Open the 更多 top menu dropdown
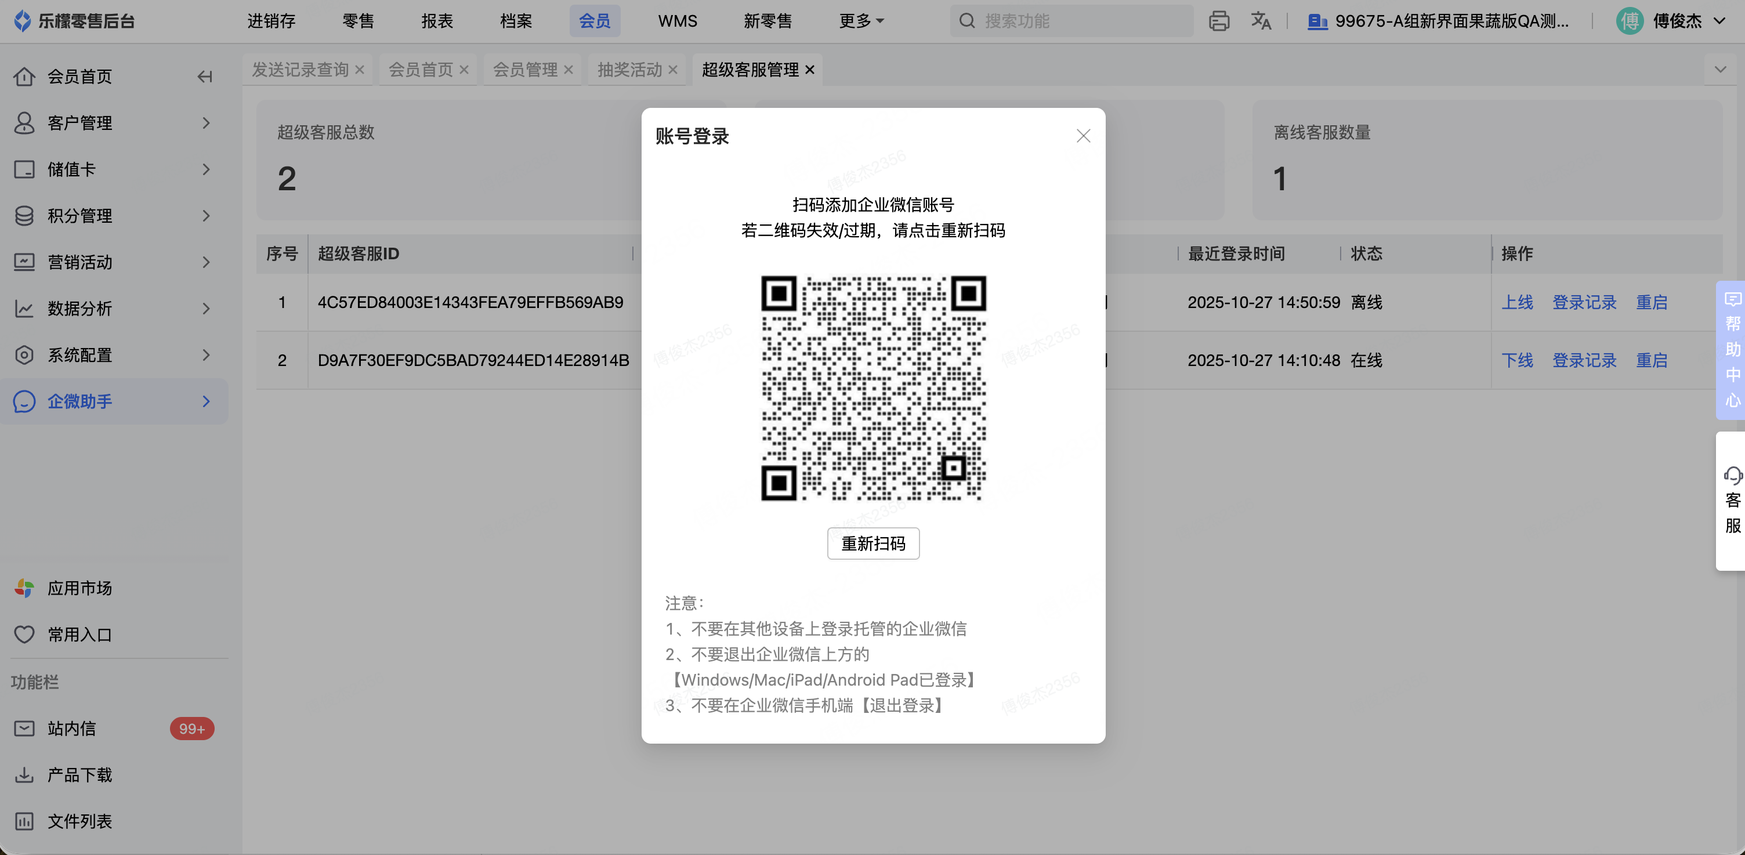Image resolution: width=1745 pixels, height=855 pixels. pyautogui.click(x=861, y=21)
